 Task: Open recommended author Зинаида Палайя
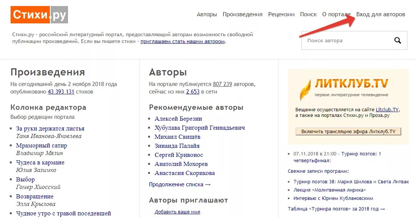point(177,146)
